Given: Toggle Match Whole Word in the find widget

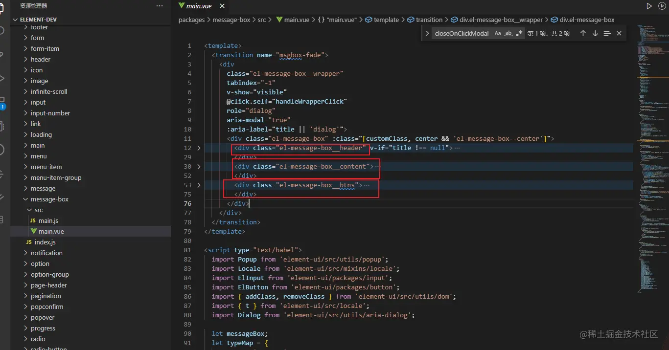Looking at the screenshot, I should [x=508, y=33].
